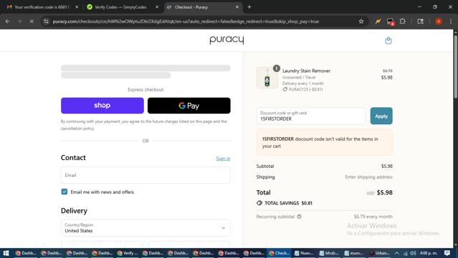Click the browser address bar URL
458x258 pixels.
click(186, 21)
